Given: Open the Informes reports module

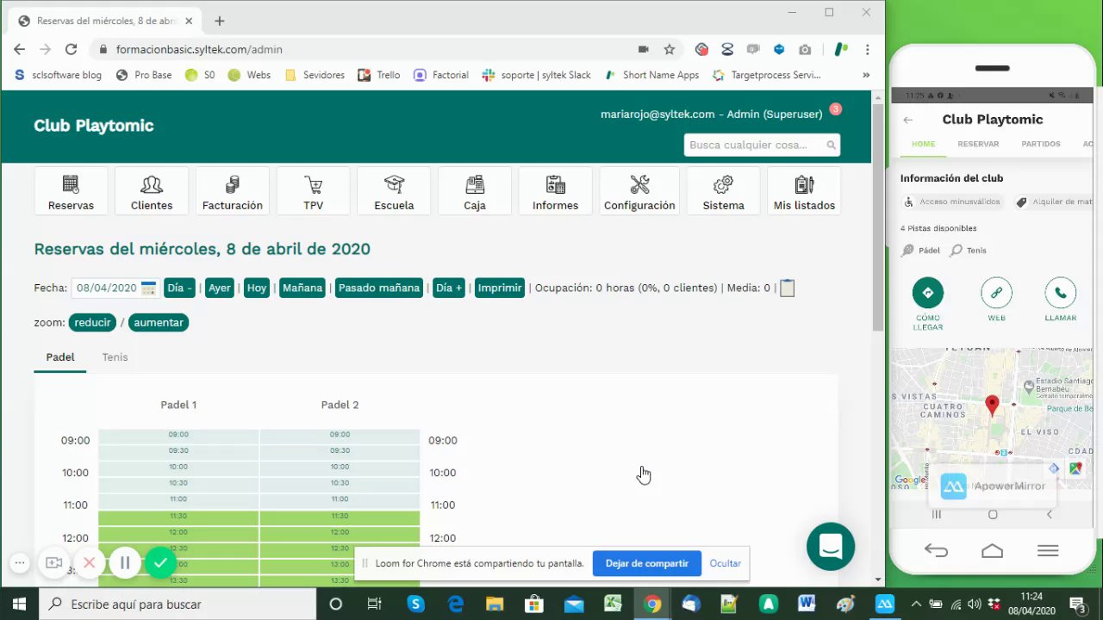Looking at the screenshot, I should point(555,190).
